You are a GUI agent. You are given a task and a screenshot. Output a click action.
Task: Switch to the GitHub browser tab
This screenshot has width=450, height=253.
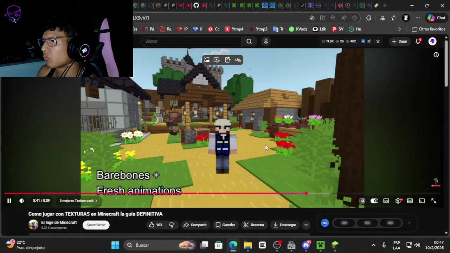(x=196, y=5)
